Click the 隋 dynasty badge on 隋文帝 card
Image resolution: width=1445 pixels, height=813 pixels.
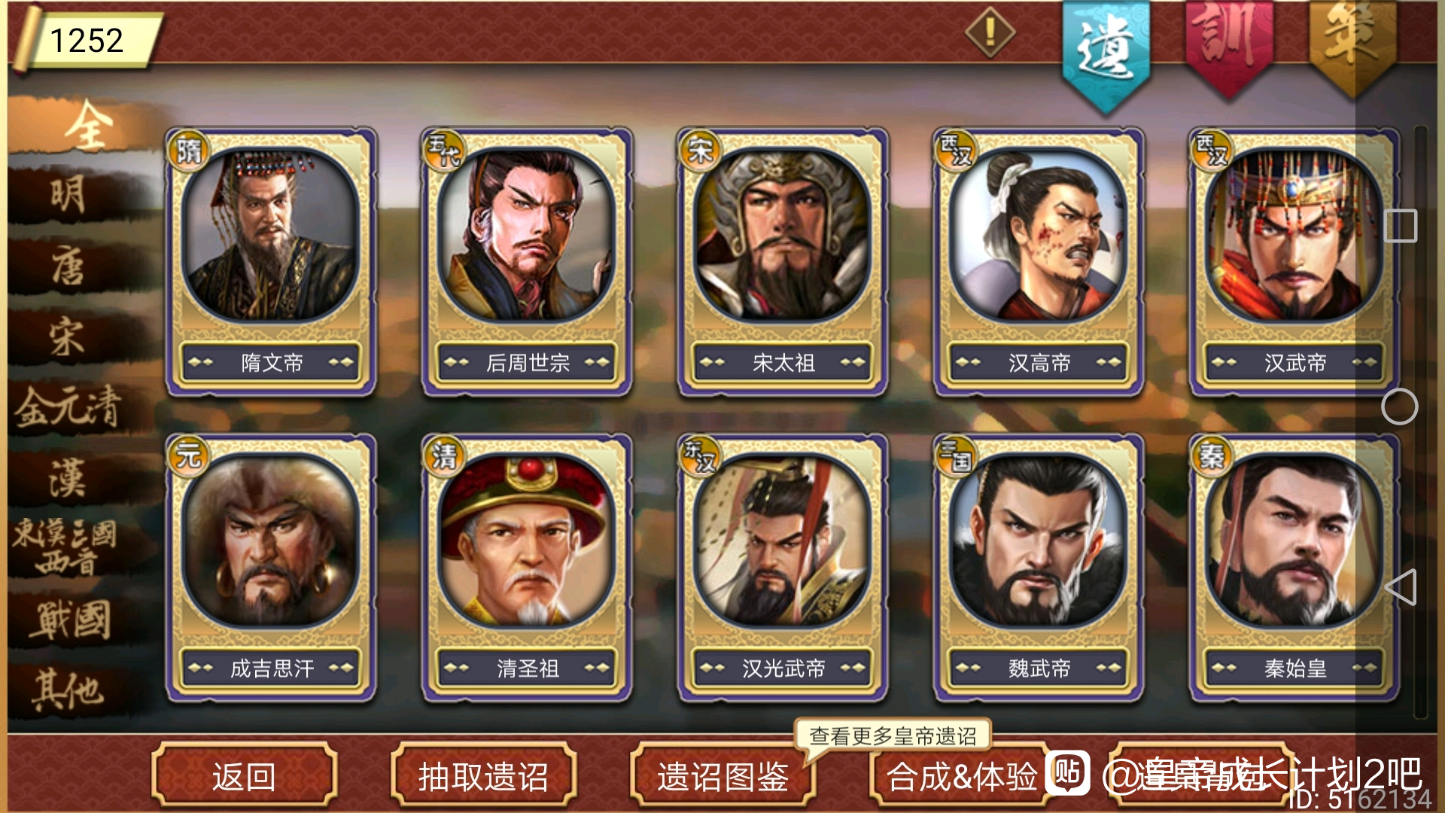[x=188, y=151]
